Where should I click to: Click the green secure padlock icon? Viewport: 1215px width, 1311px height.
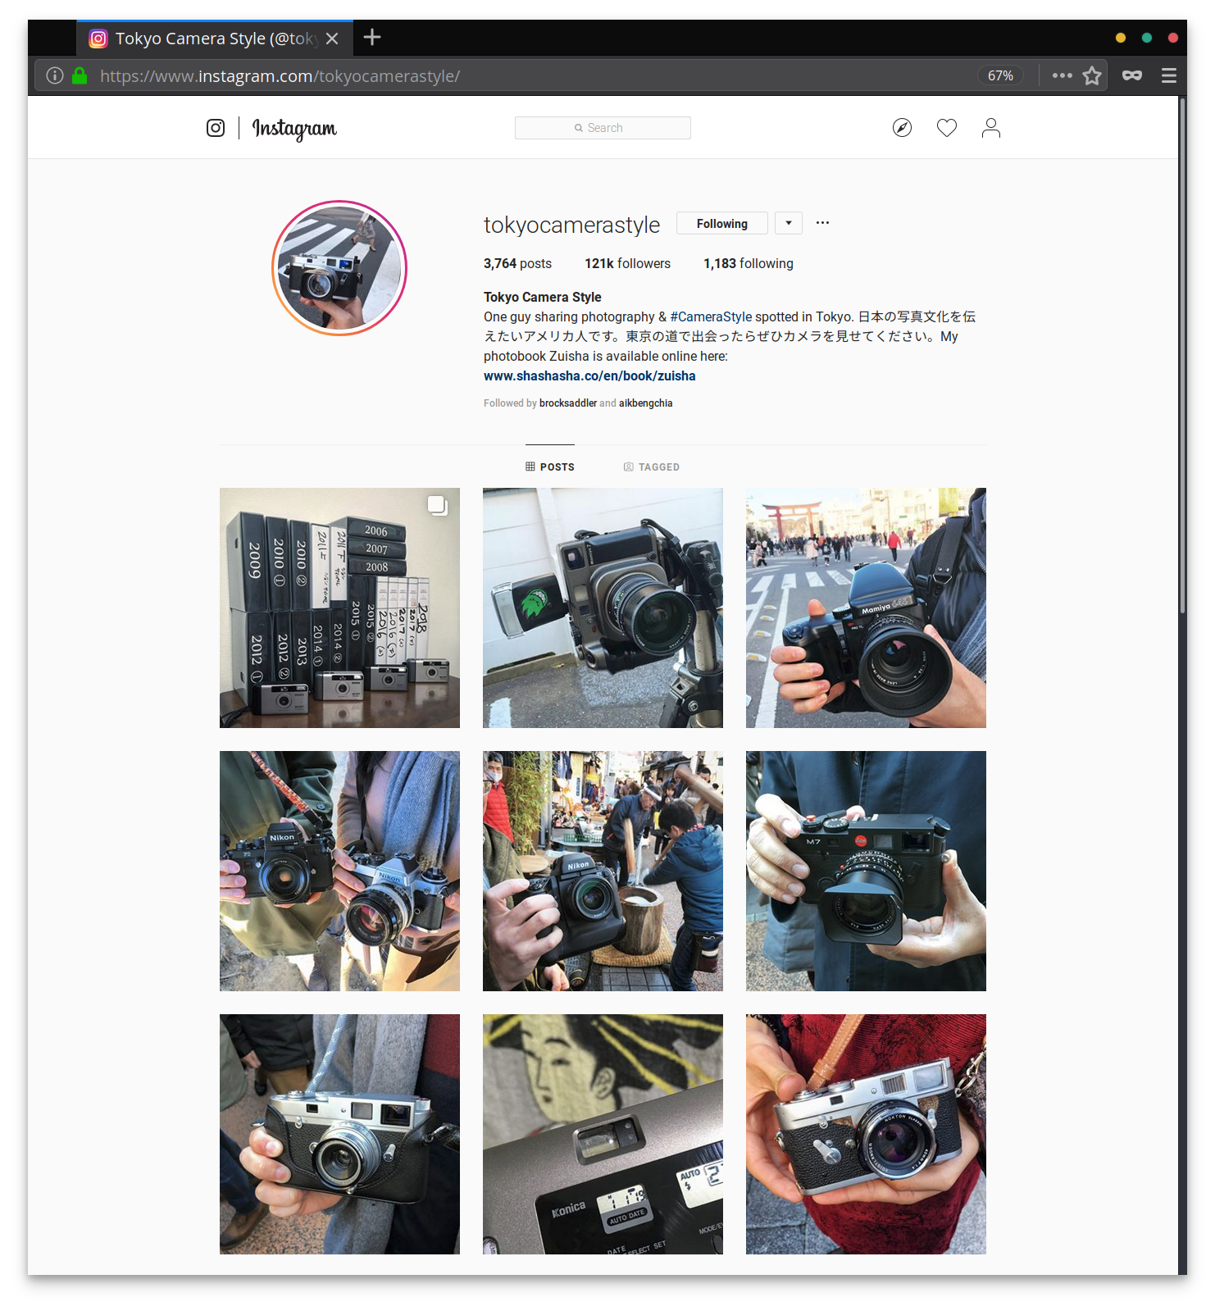click(80, 75)
